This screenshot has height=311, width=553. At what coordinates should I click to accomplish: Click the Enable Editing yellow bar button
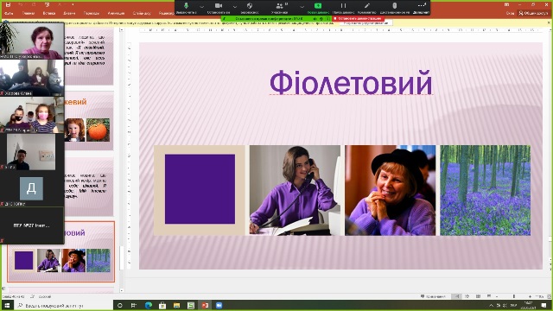click(365, 23)
